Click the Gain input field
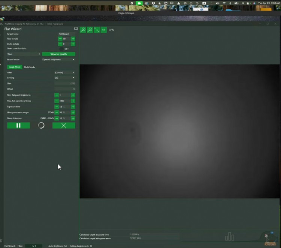This screenshot has height=248, width=281. 65,83
